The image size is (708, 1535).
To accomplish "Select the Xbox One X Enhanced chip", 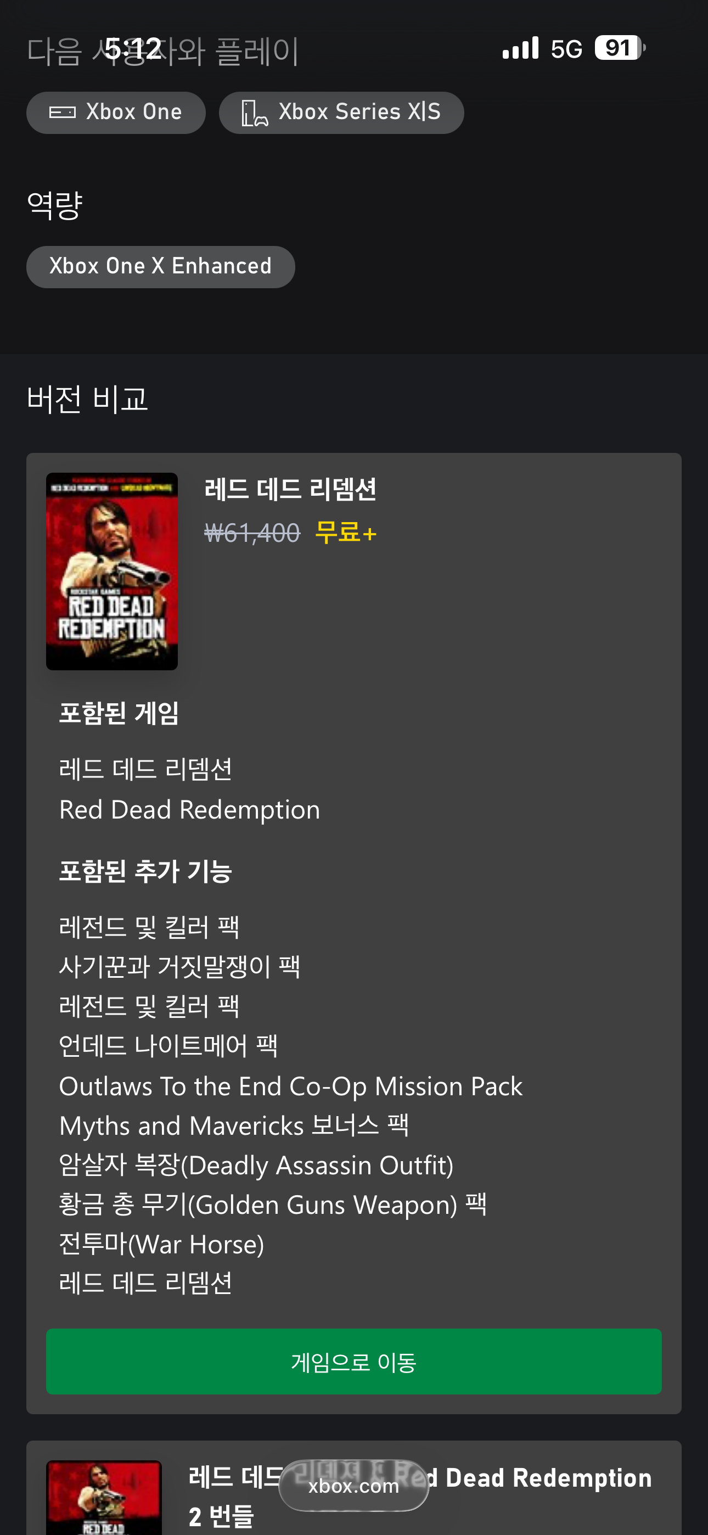I will click(161, 267).
